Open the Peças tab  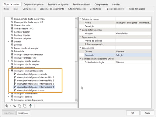tap(16, 9)
